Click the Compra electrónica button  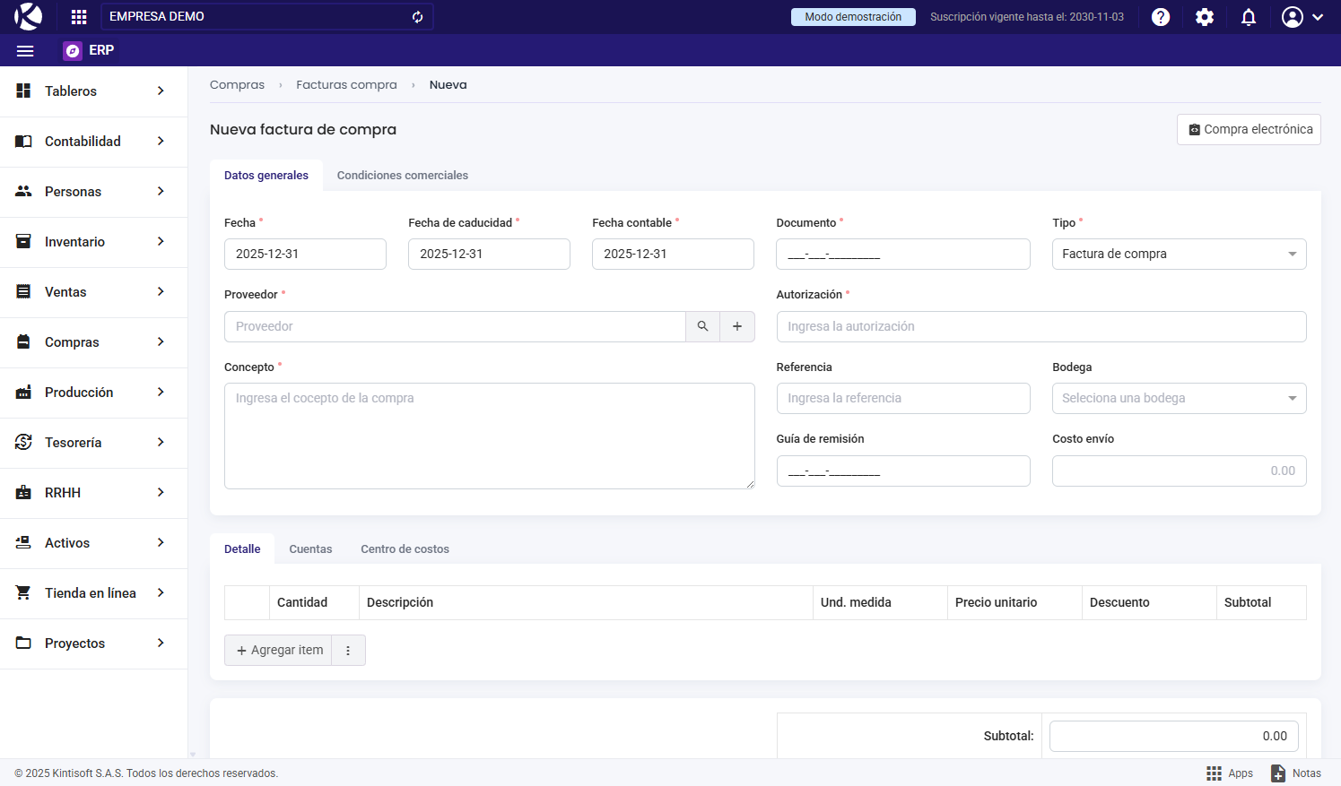1249,130
